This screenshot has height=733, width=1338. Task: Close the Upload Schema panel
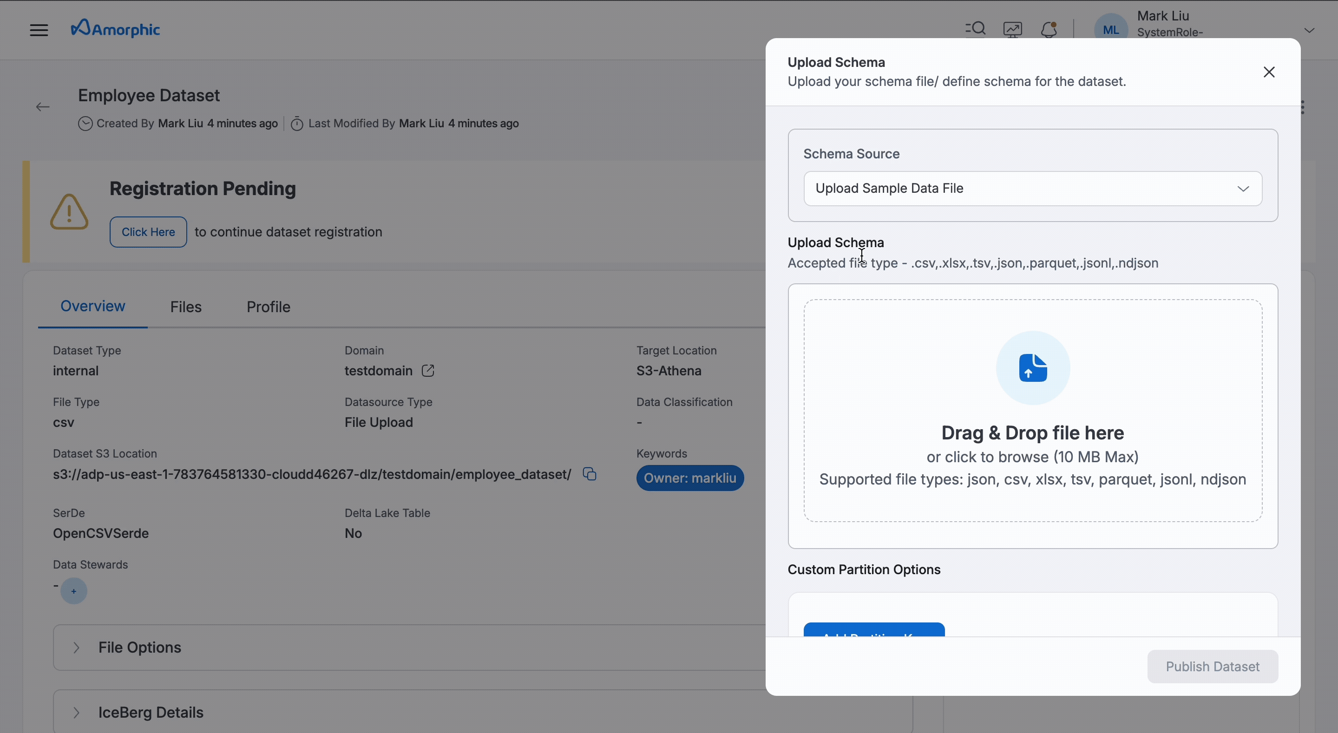coord(1268,72)
